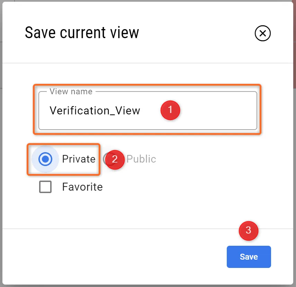Screen dimensions: 296x287
Task: Close the Save current view dialog
Action: (262, 34)
